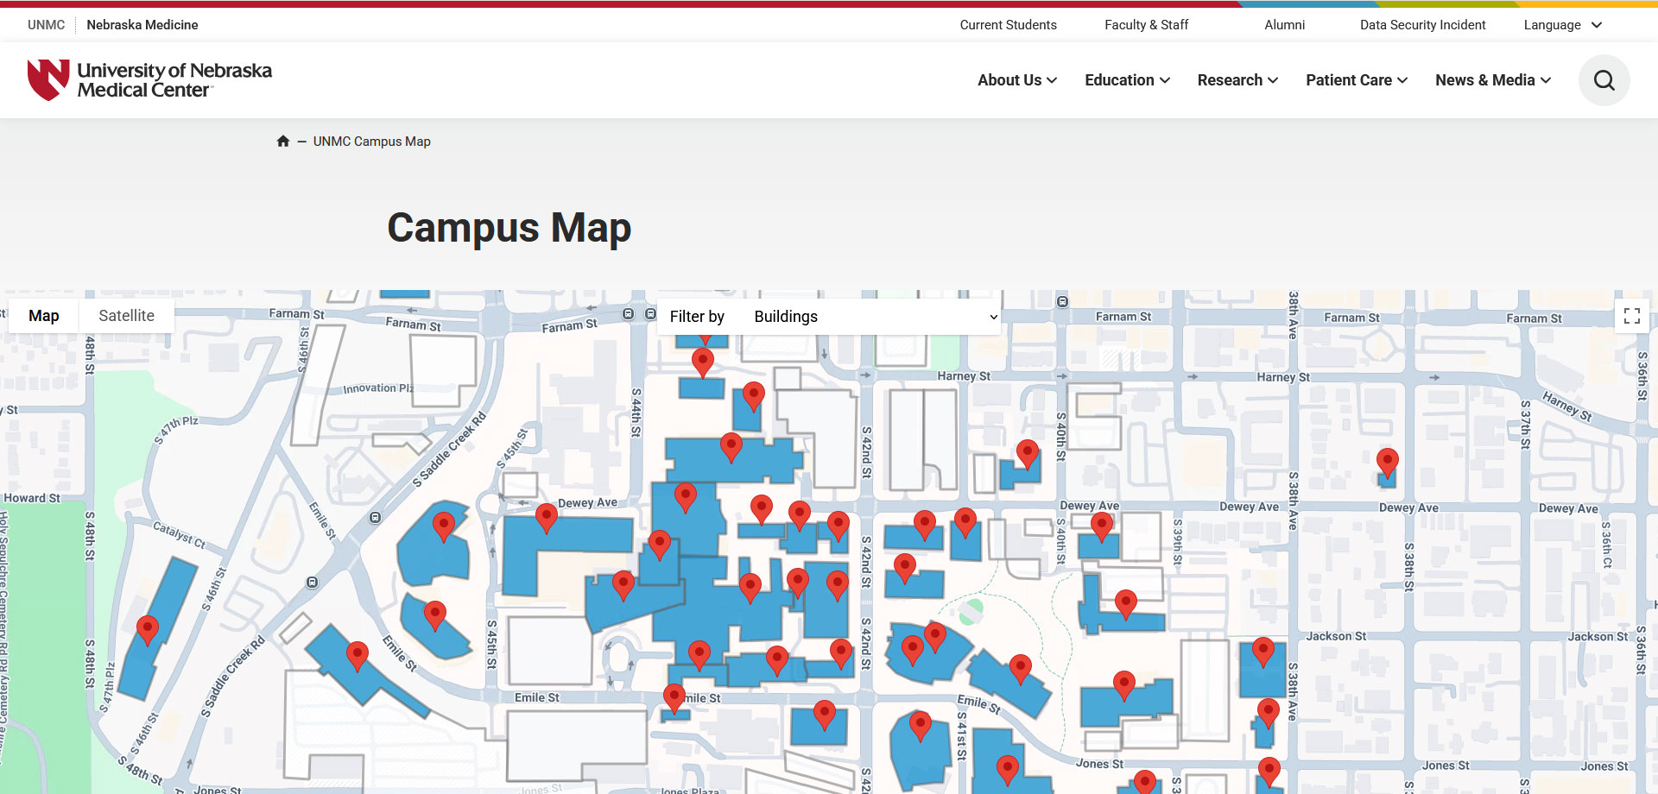Click the University of Nebraska Medical Center logo
This screenshot has width=1658, height=794.
pyautogui.click(x=149, y=80)
